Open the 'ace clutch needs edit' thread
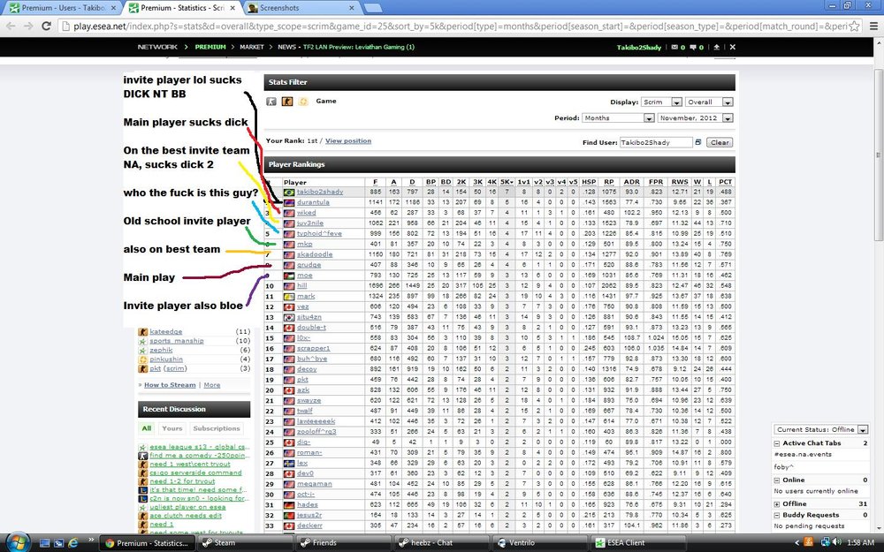Screen dimensions: 884x552 [185, 516]
